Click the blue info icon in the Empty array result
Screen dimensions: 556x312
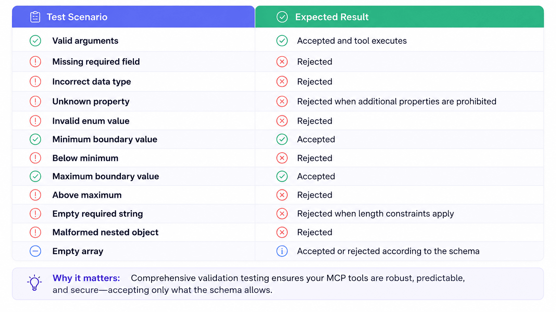[282, 251]
